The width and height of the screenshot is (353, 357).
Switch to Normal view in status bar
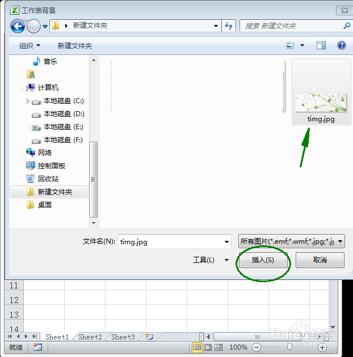[197, 347]
